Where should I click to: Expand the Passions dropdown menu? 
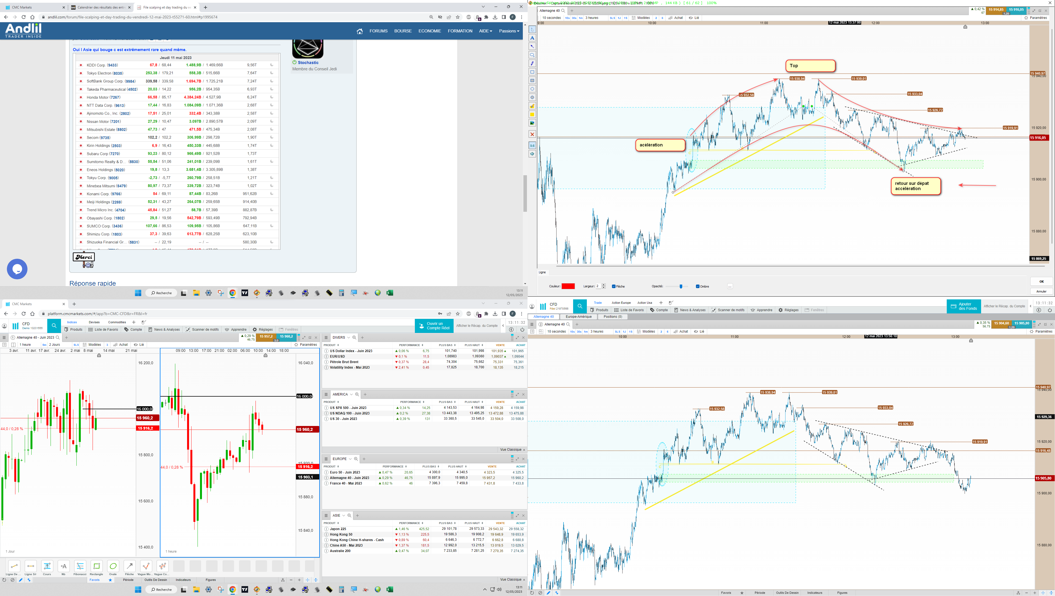click(509, 31)
